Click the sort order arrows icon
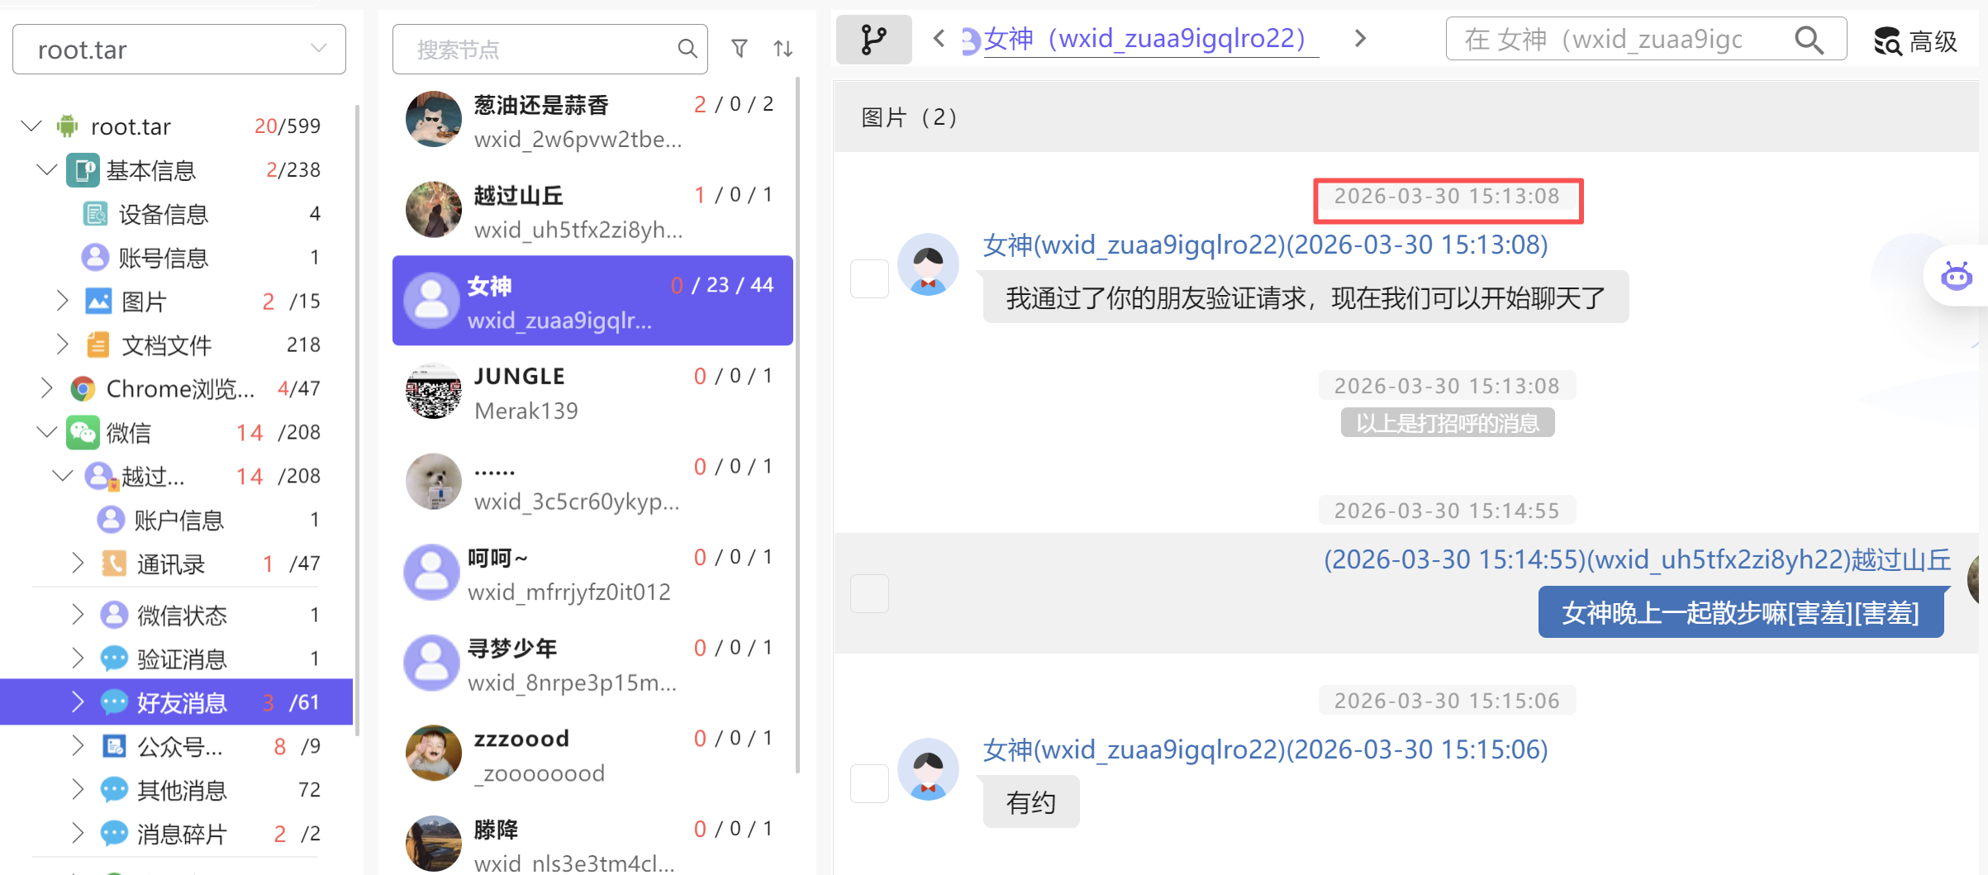The image size is (1988, 875). pyautogui.click(x=783, y=49)
